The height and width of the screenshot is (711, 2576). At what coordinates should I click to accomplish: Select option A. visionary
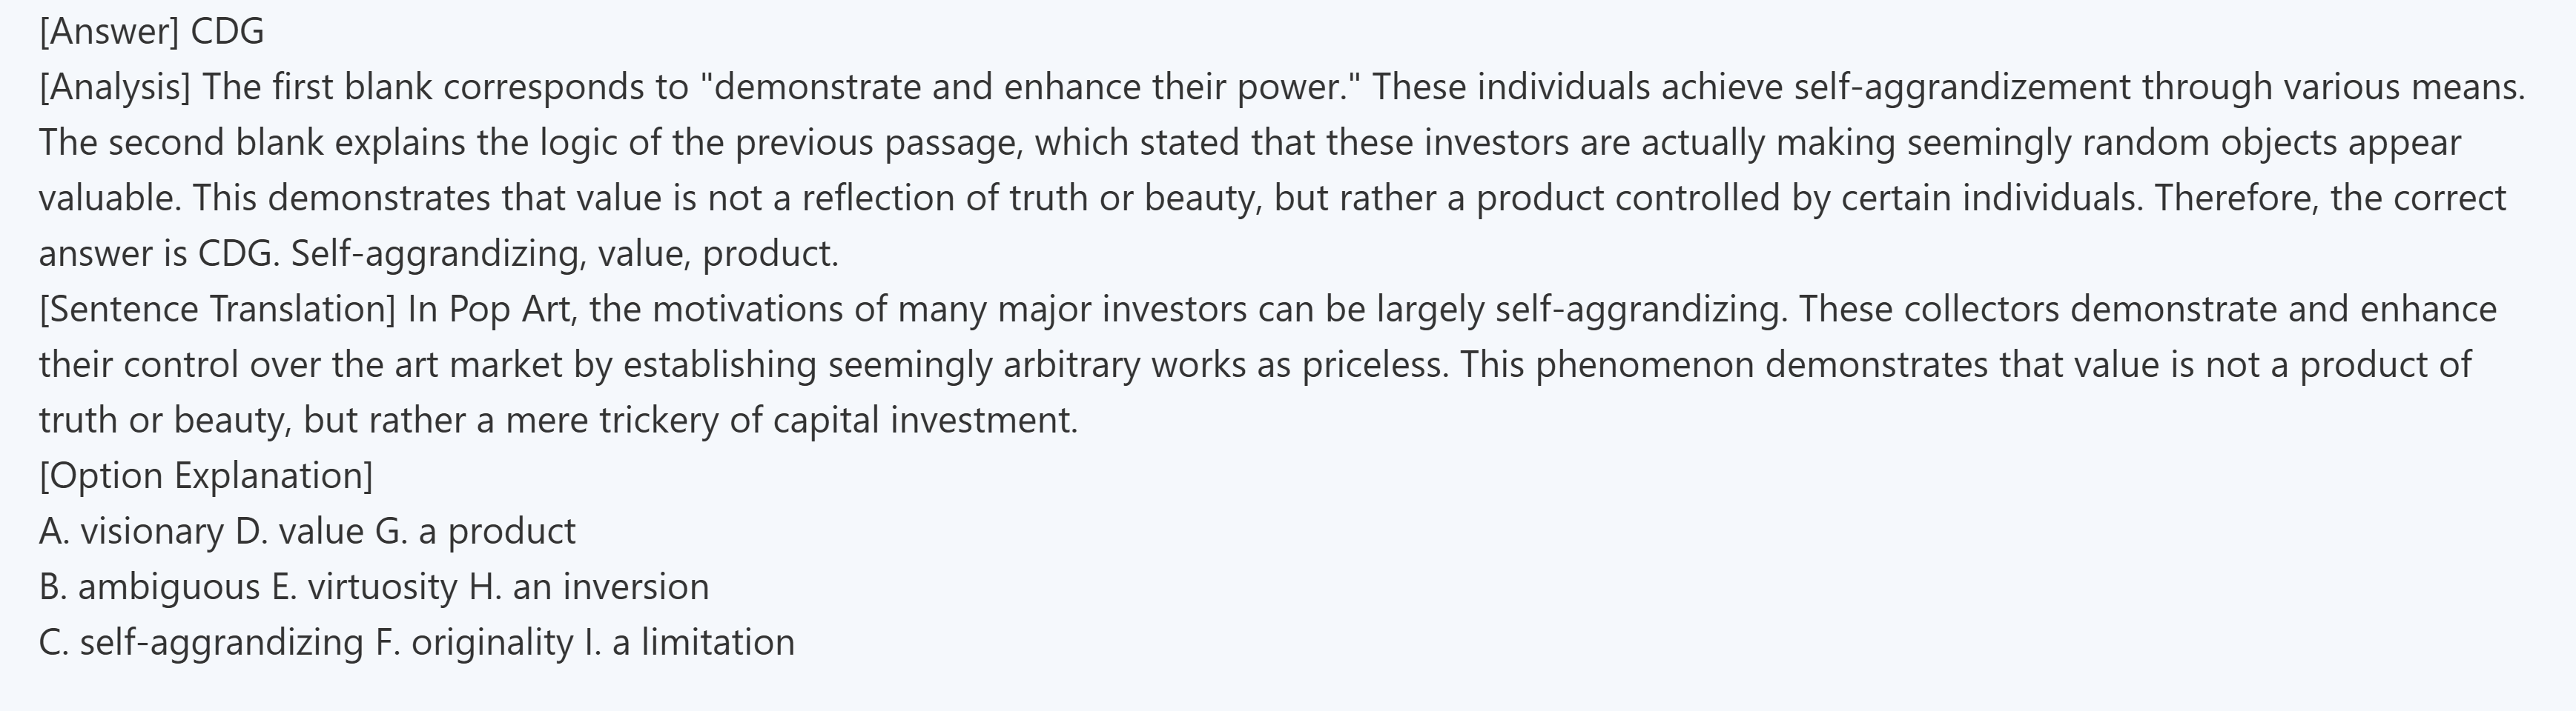(131, 531)
